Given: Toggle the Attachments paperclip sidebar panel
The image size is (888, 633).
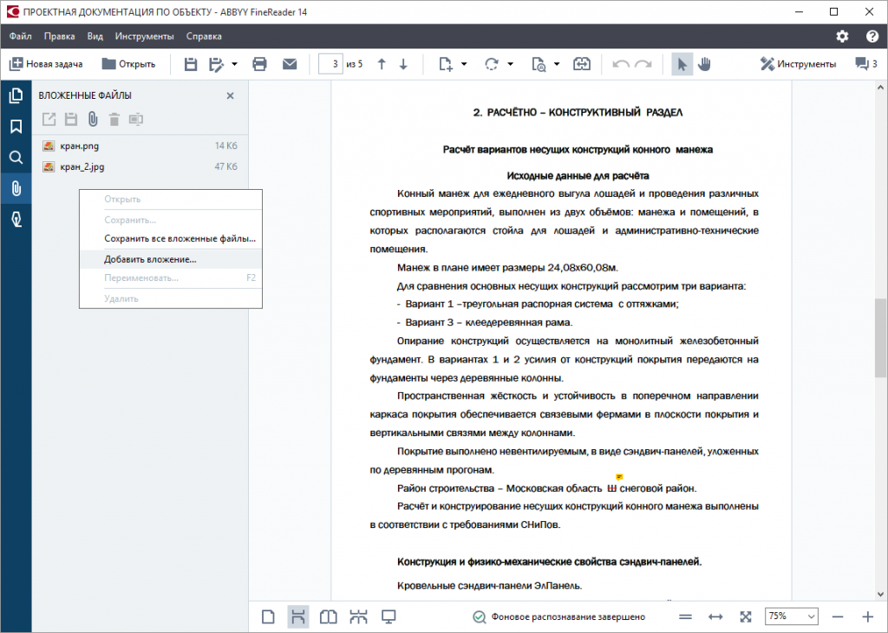Looking at the screenshot, I should click(x=16, y=188).
